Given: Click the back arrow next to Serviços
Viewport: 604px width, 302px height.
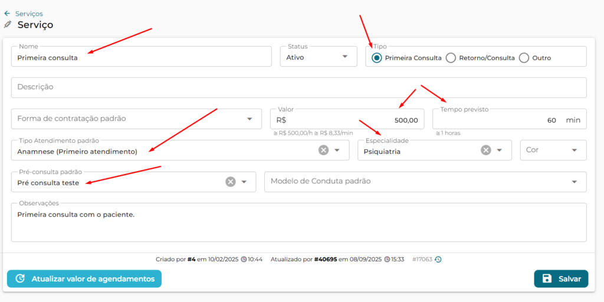Looking at the screenshot, I should coord(7,14).
